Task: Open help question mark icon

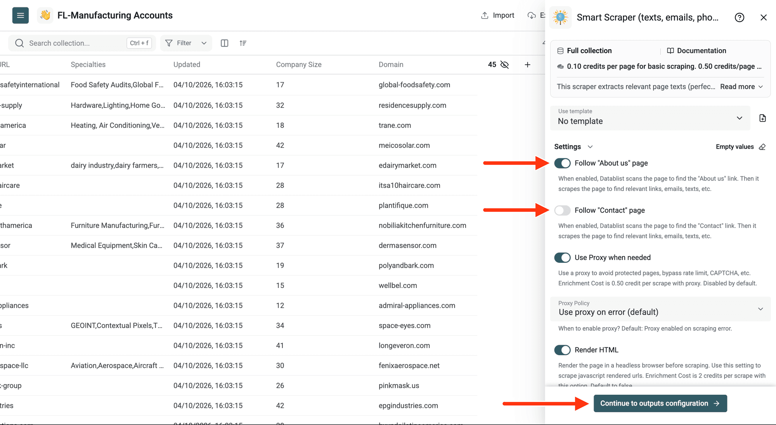Action: [740, 17]
